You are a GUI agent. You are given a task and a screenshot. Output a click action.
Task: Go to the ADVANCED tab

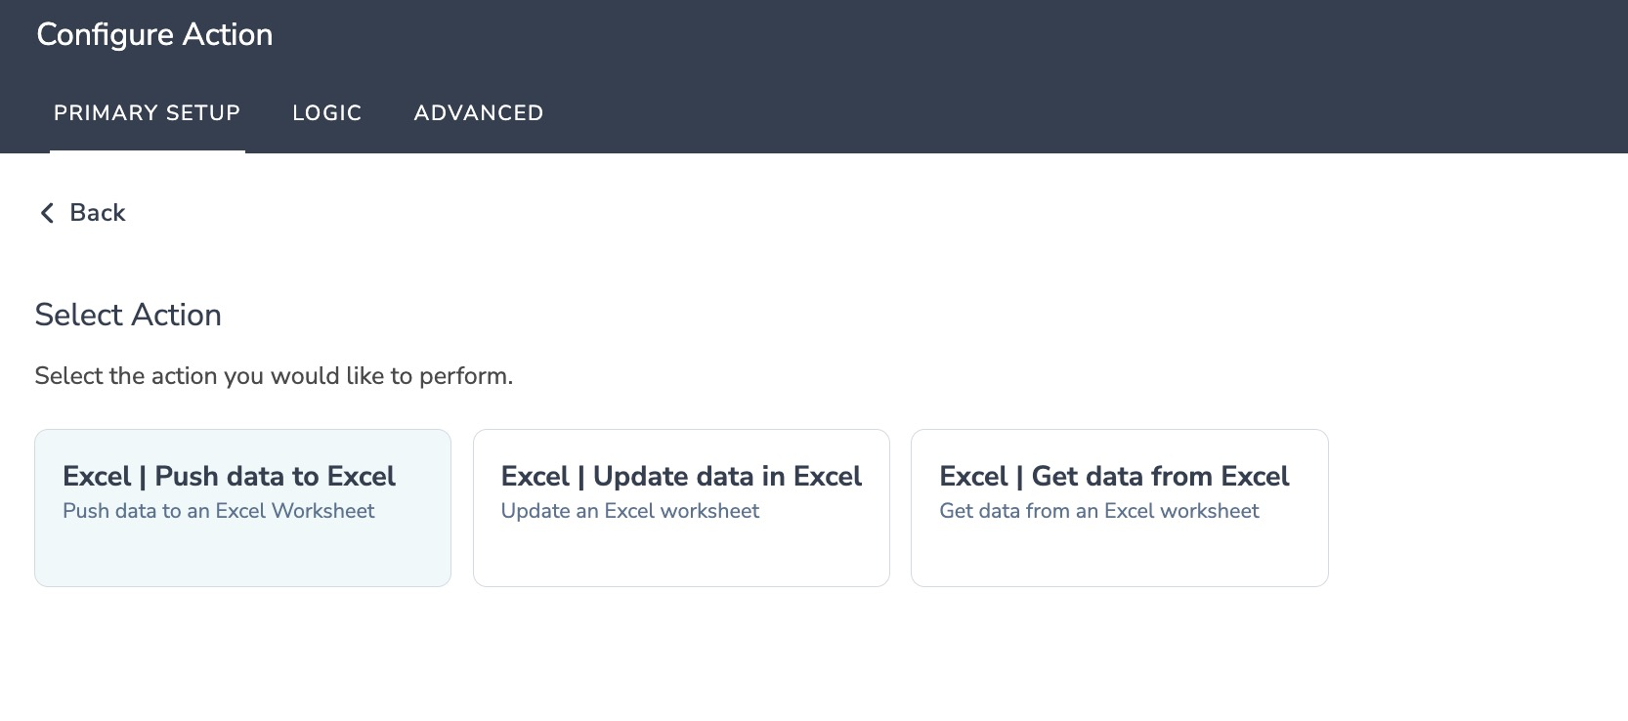click(478, 113)
